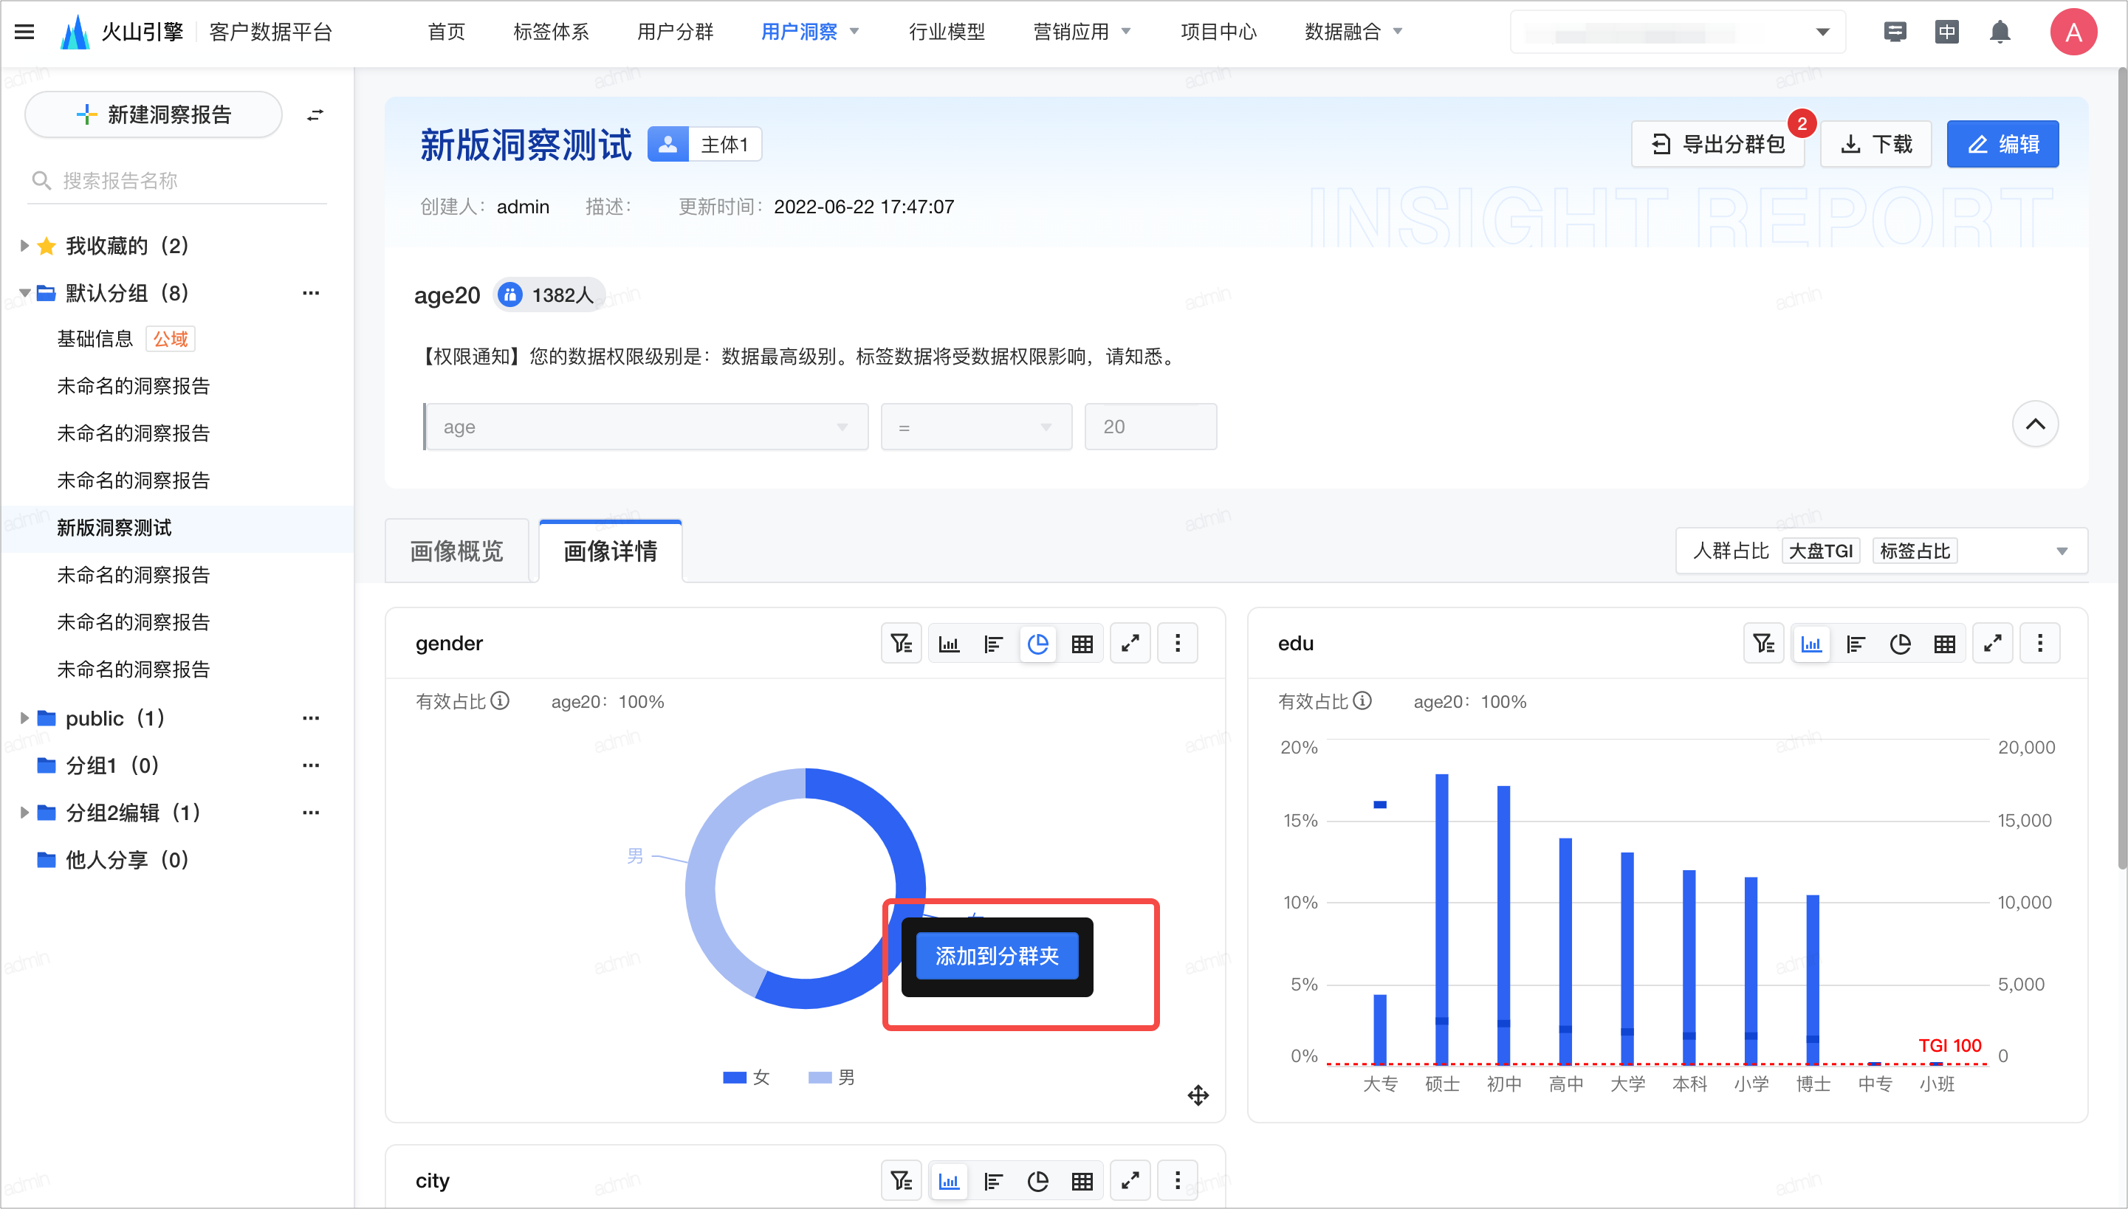Open the user avatar A
The height and width of the screenshot is (1209, 2128).
pyautogui.click(x=2073, y=32)
